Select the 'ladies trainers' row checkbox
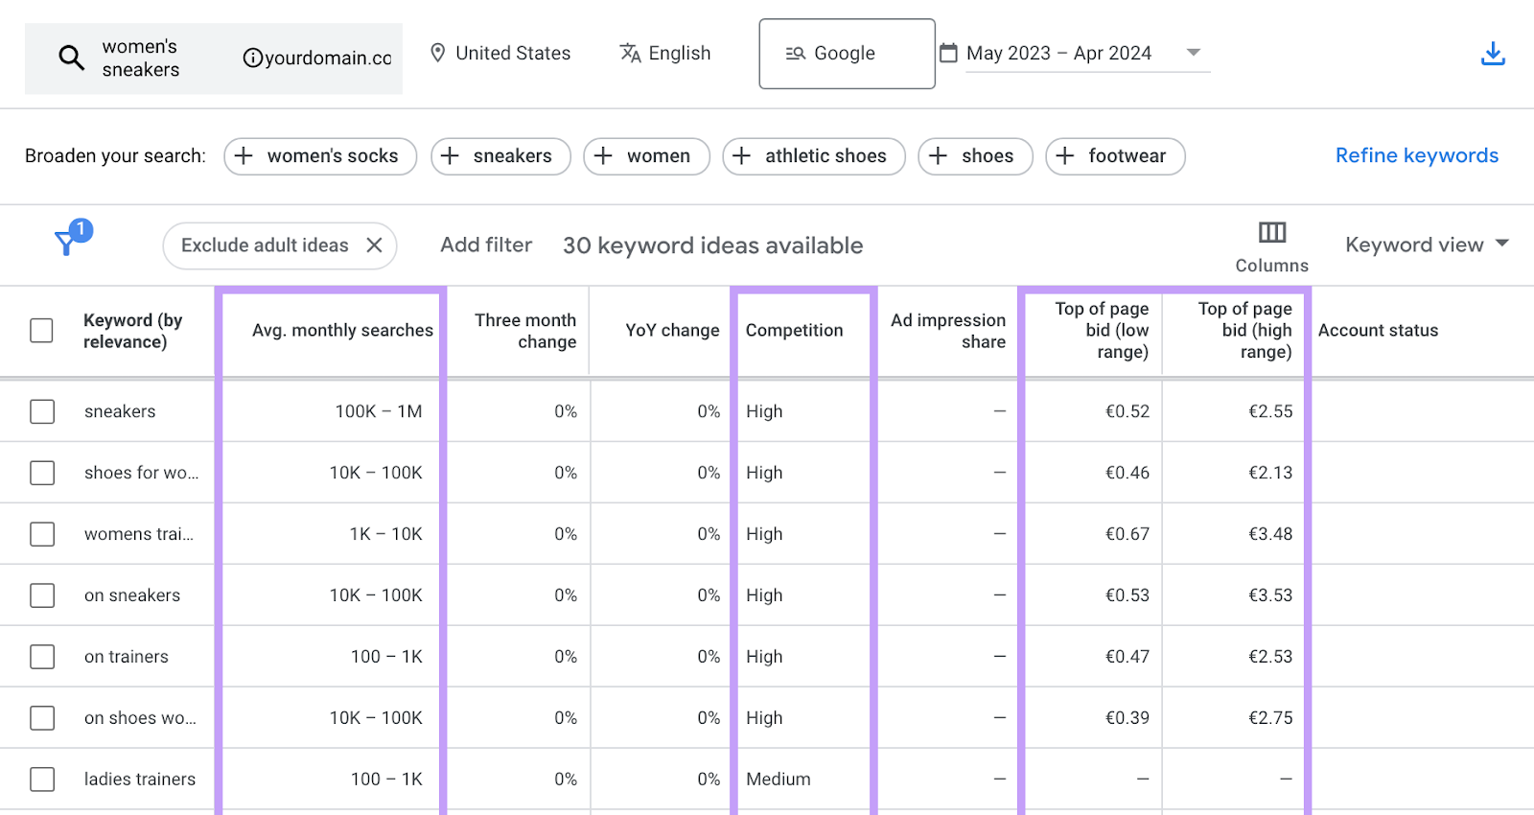The height and width of the screenshot is (815, 1534). tap(42, 780)
